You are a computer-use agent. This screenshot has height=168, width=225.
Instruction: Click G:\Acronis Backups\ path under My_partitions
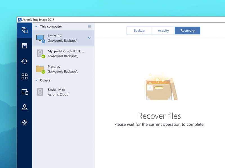pos(63,56)
